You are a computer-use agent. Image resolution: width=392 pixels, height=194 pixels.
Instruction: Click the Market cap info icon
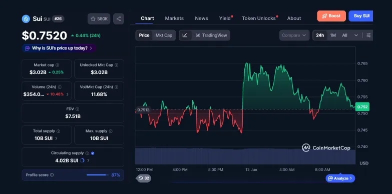click(x=58, y=65)
